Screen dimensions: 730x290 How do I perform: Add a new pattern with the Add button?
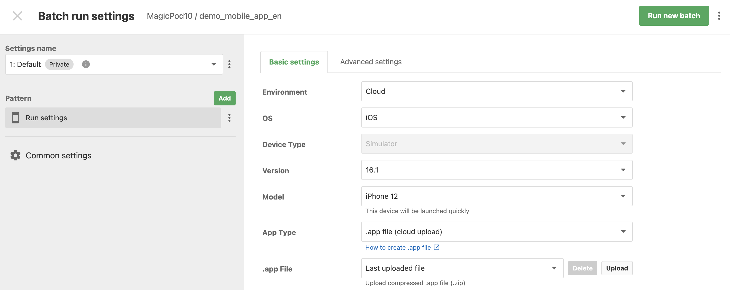225,98
